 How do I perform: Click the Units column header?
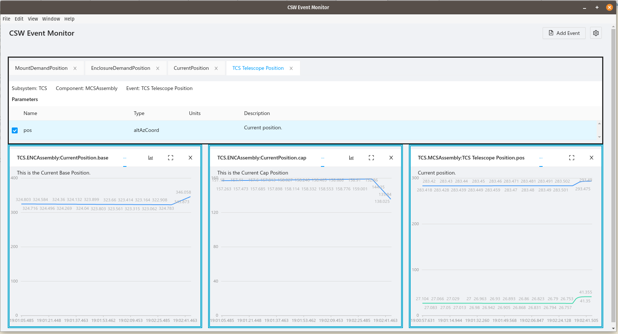pyautogui.click(x=195, y=113)
